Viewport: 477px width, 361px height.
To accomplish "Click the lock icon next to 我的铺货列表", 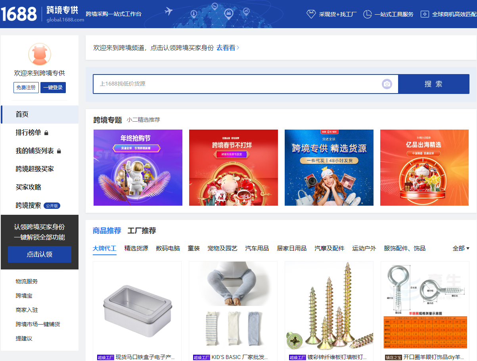I will pos(59,151).
